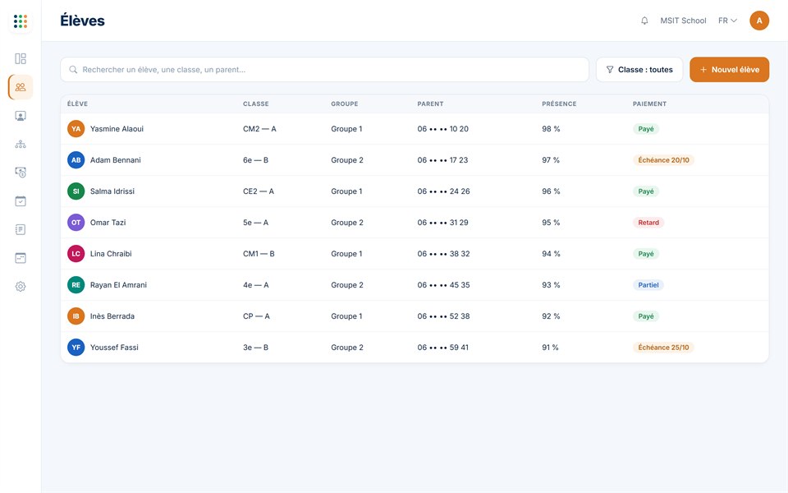Click the 'Élève' column header

(77, 104)
